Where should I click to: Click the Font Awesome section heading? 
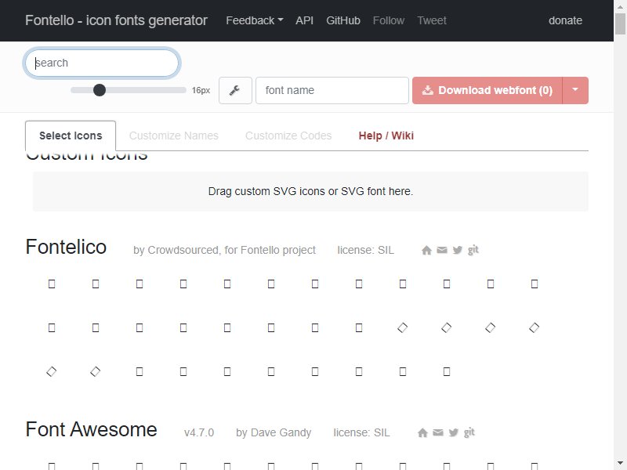pyautogui.click(x=91, y=429)
